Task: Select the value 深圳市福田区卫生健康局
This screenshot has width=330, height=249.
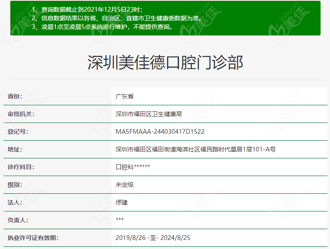Action: [x=149, y=114]
